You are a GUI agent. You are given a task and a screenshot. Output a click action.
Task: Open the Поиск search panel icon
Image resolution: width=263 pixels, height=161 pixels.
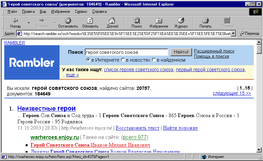pos(137,21)
